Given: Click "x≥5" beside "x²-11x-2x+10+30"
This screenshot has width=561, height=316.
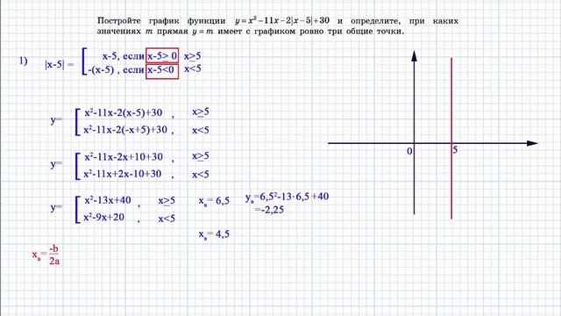Looking at the screenshot, I should tap(201, 156).
